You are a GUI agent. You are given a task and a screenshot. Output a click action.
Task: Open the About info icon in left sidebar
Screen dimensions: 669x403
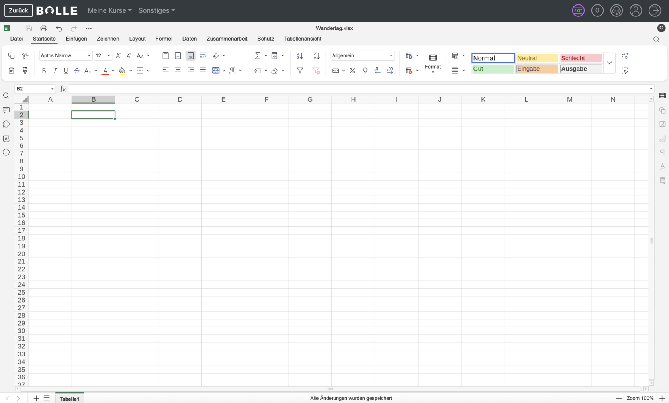tap(6, 153)
